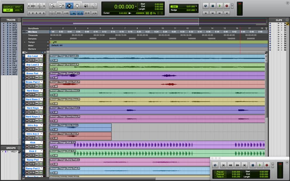Image resolution: width=290 pixels, height=181 pixels.
Task: Select the Grabber hand tool
Action: (77, 6)
